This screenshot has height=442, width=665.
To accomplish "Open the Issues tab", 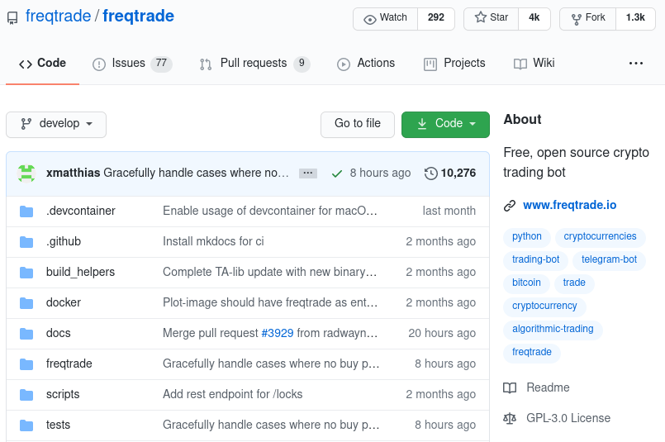I will pyautogui.click(x=132, y=64).
